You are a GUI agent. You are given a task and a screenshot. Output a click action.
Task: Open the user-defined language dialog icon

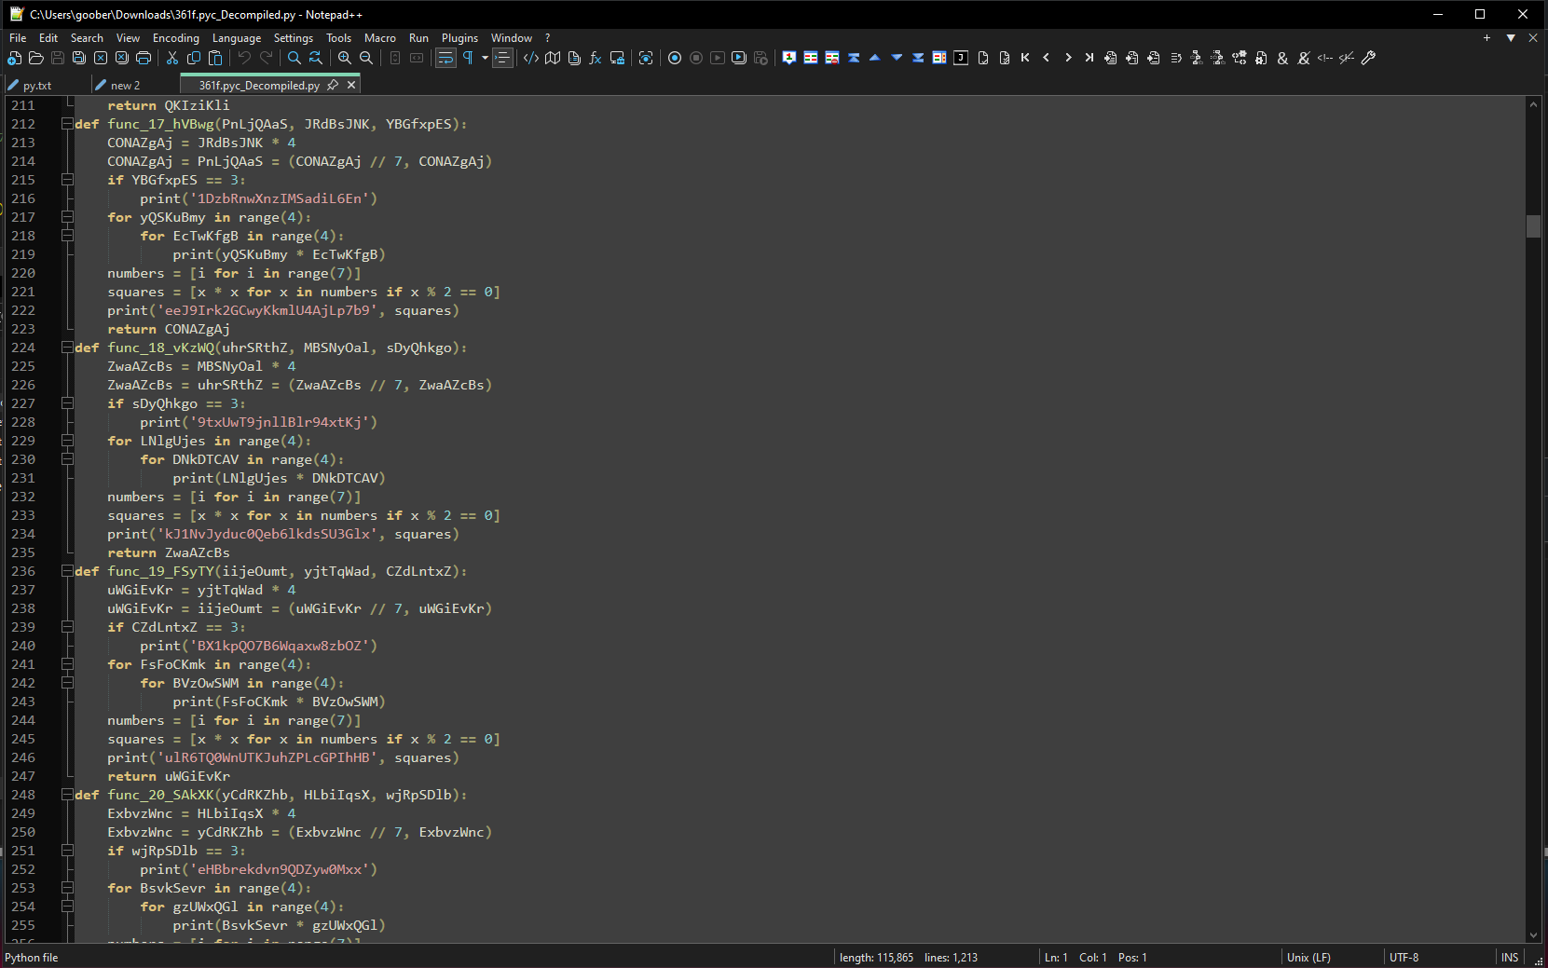tap(531, 58)
